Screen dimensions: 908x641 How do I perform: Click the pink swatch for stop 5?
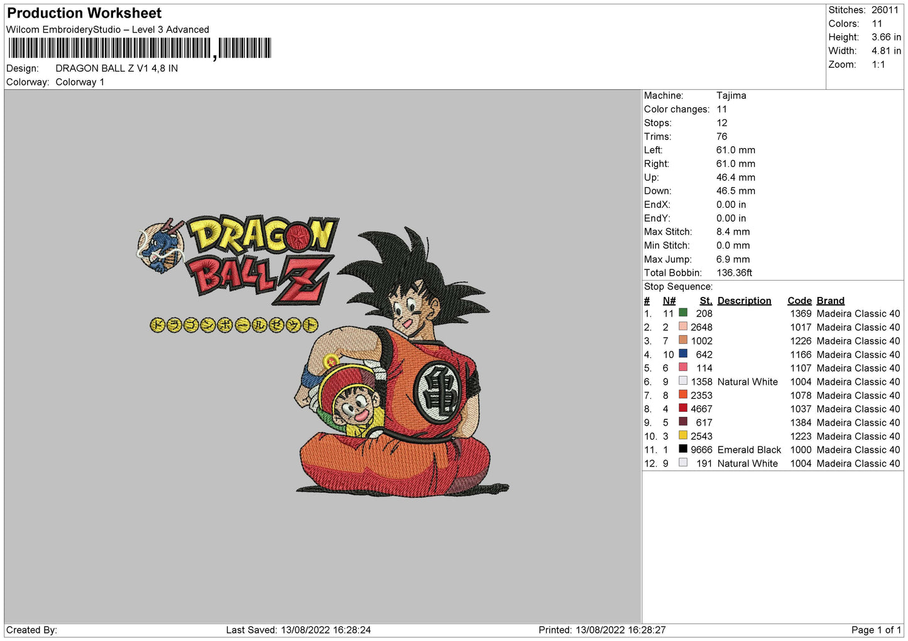pos(683,367)
